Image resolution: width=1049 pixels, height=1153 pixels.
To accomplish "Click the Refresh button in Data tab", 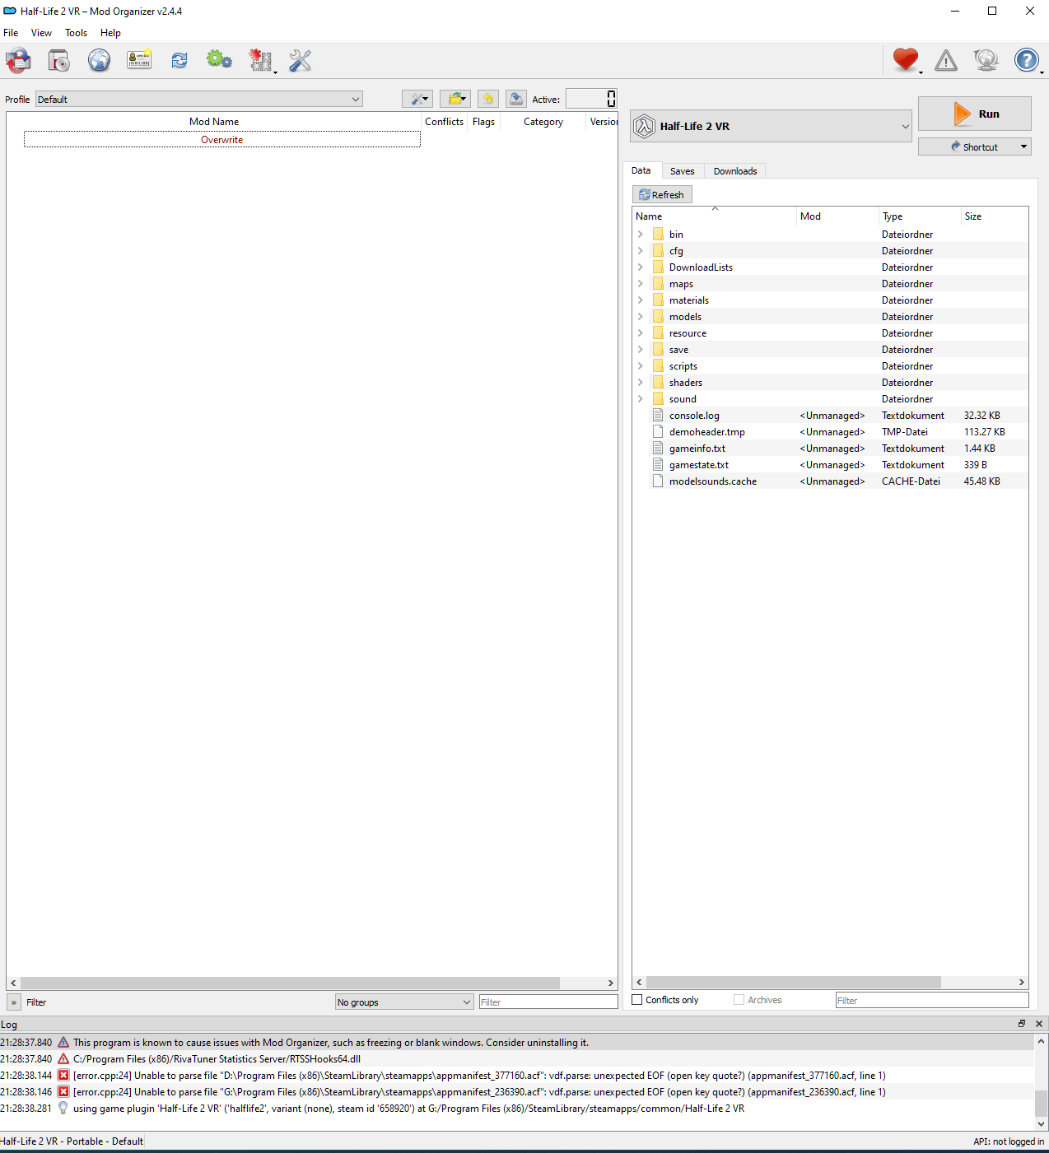I will point(662,194).
